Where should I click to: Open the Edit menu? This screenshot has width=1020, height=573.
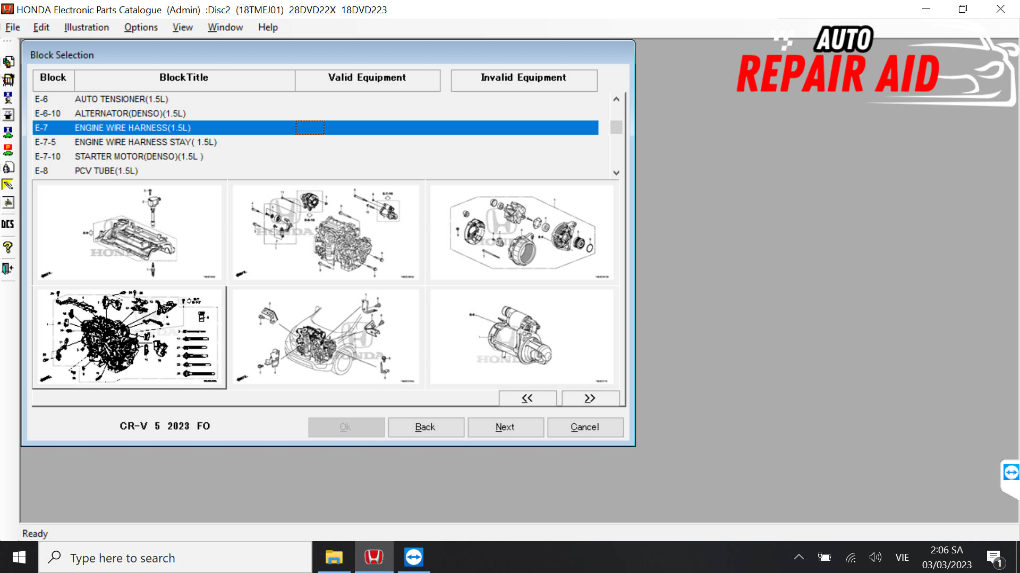(x=41, y=28)
